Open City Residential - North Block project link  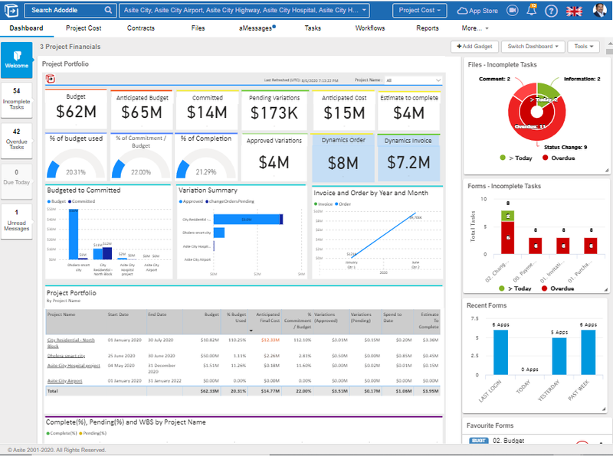click(x=70, y=344)
